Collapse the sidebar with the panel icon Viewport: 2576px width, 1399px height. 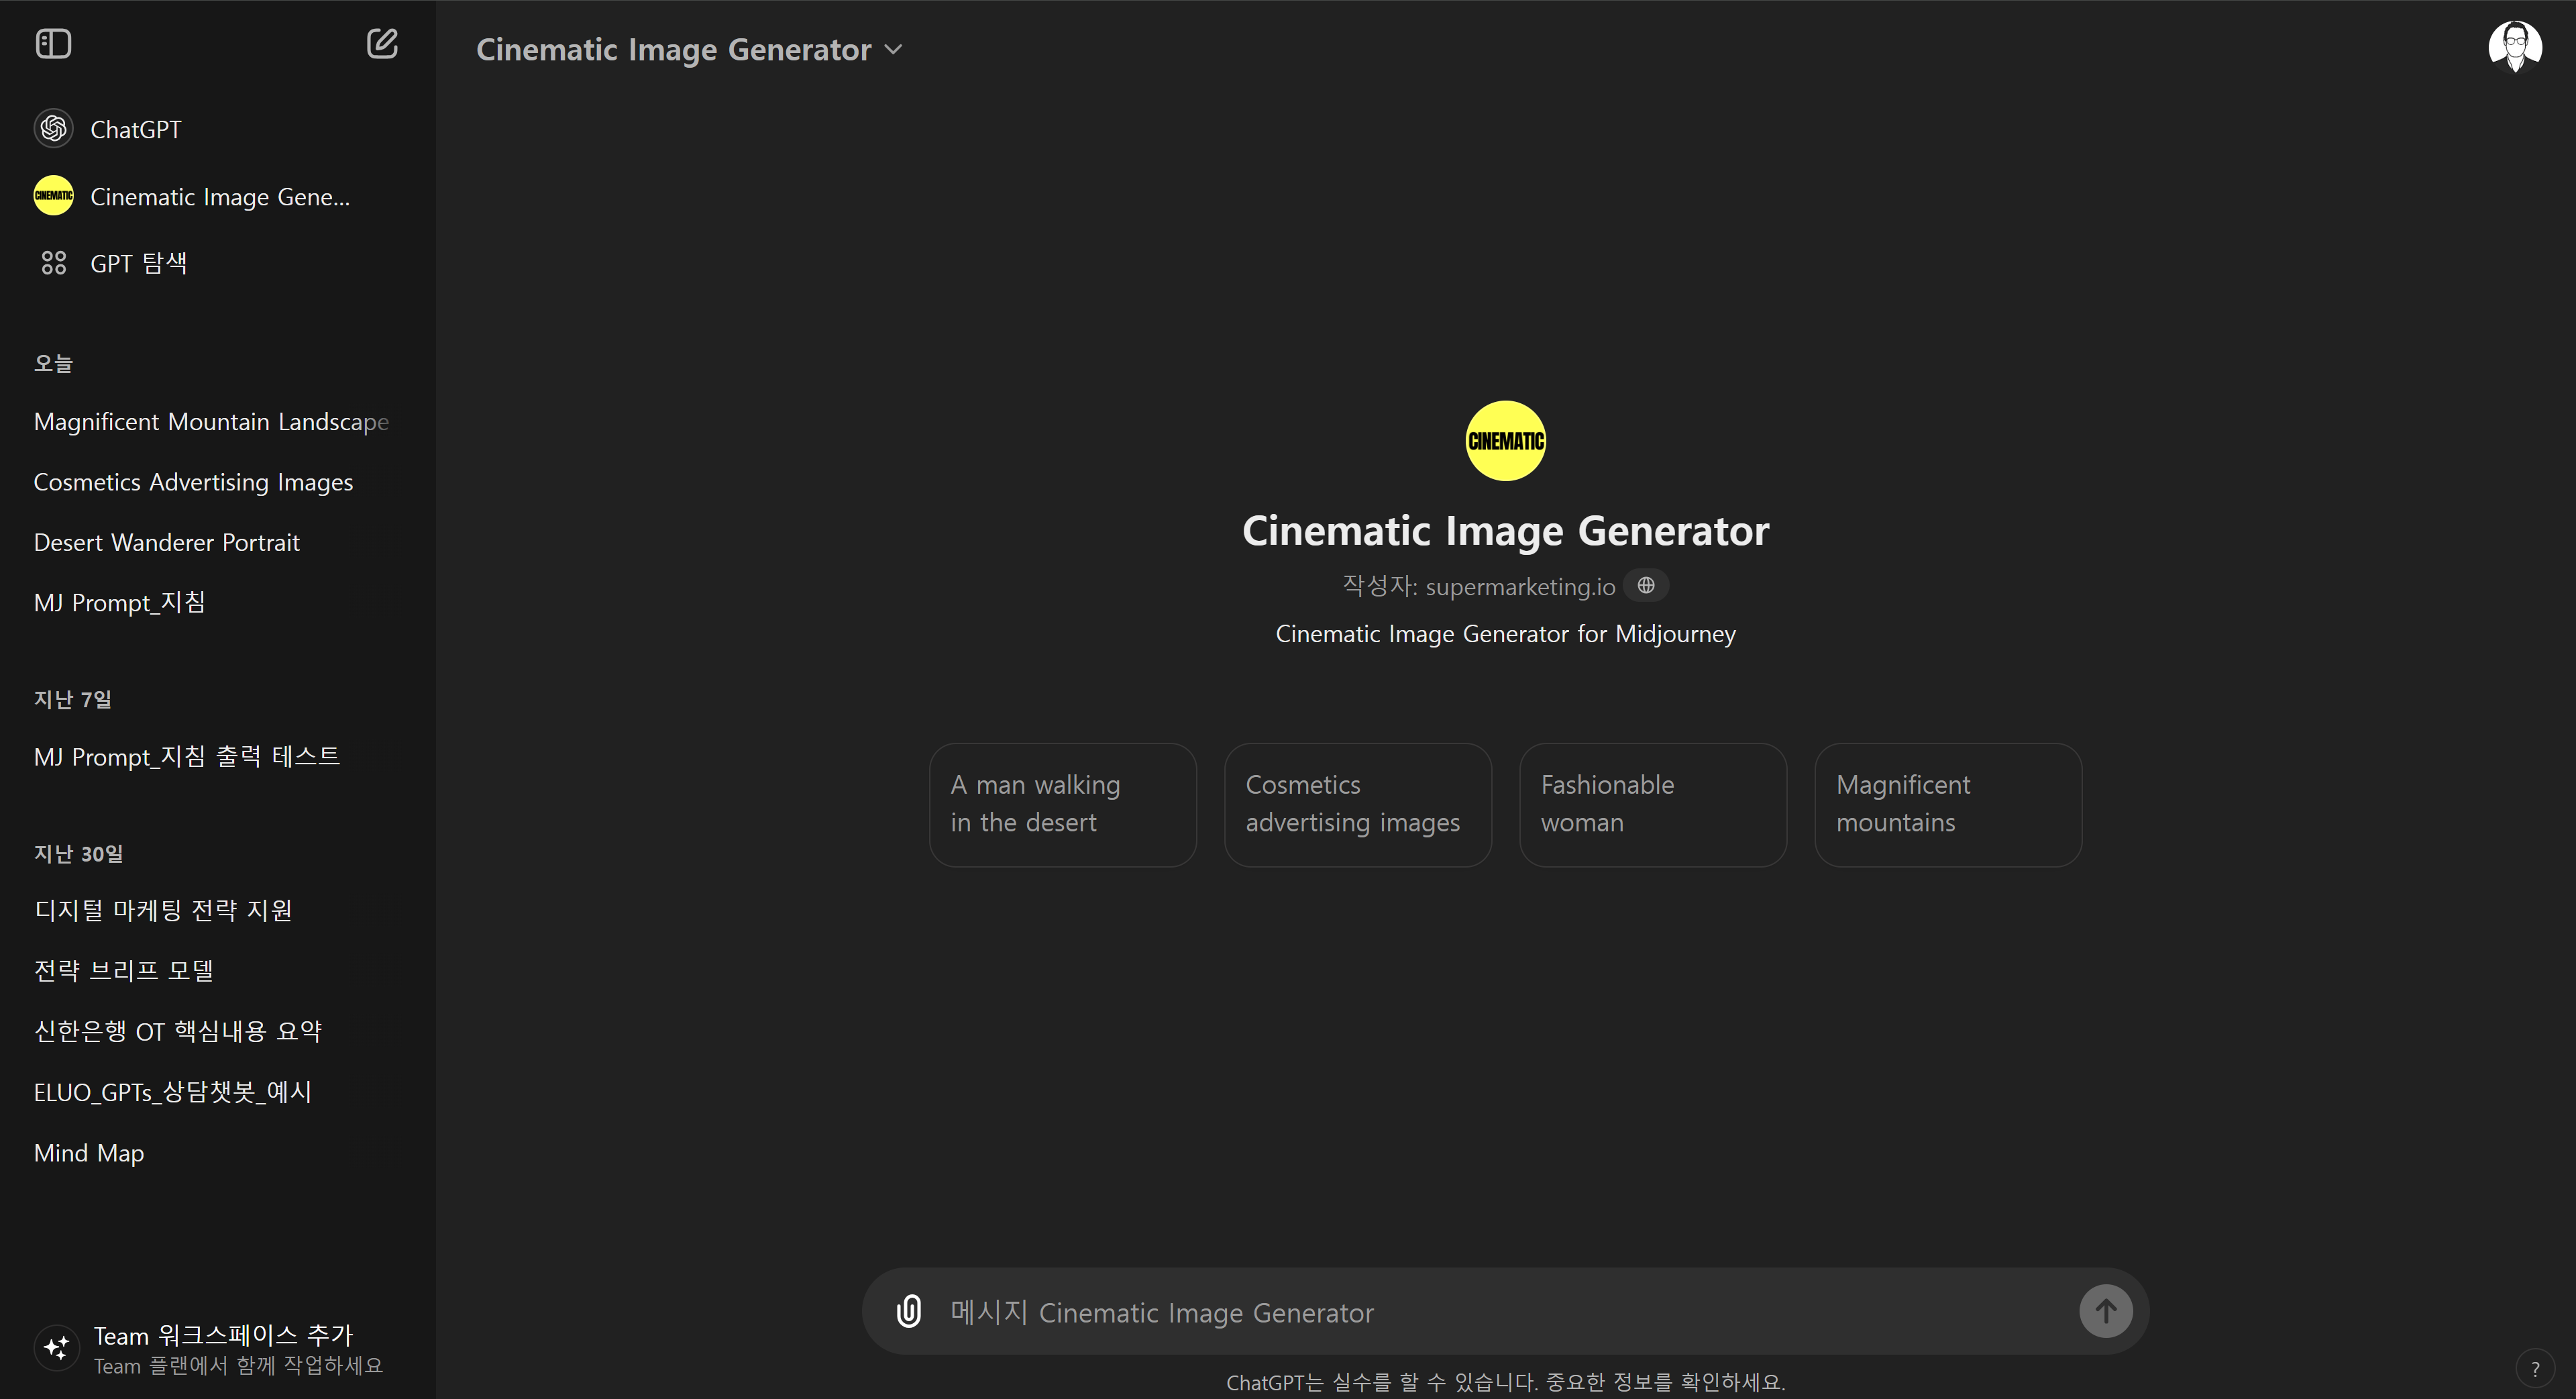(53, 44)
